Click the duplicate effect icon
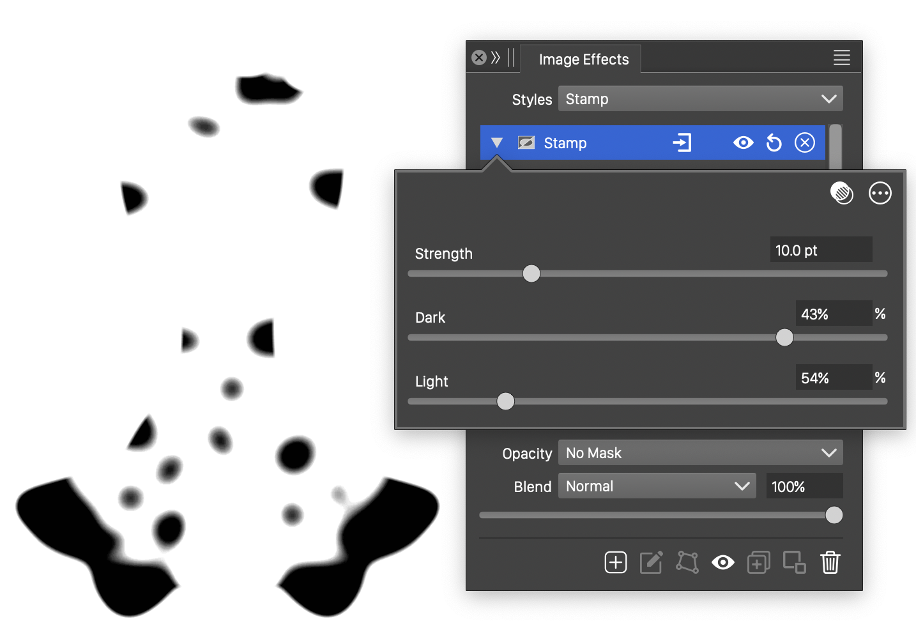The height and width of the screenshot is (630, 916). (x=758, y=562)
